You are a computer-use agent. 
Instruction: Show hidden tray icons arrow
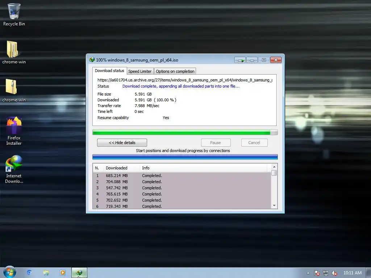pos(308,273)
